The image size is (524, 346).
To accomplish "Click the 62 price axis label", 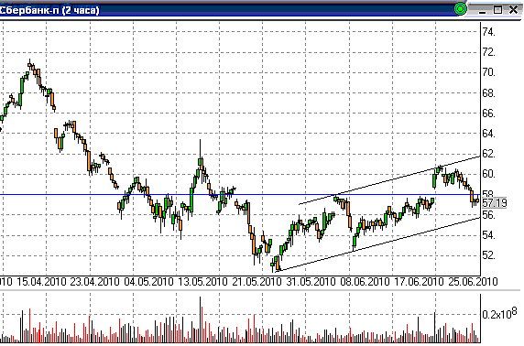I will pyautogui.click(x=488, y=154).
